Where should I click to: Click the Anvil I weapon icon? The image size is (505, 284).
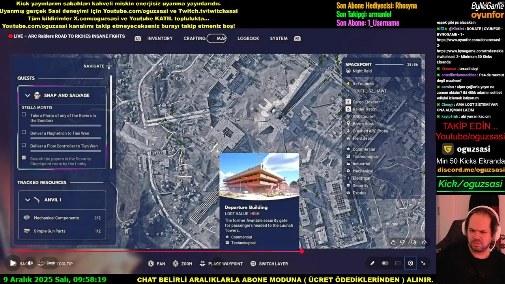[x=37, y=200]
